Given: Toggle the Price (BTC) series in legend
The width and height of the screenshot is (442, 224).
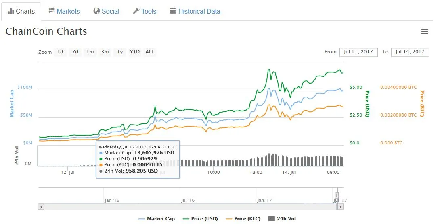Looking at the screenshot, I should (243, 219).
